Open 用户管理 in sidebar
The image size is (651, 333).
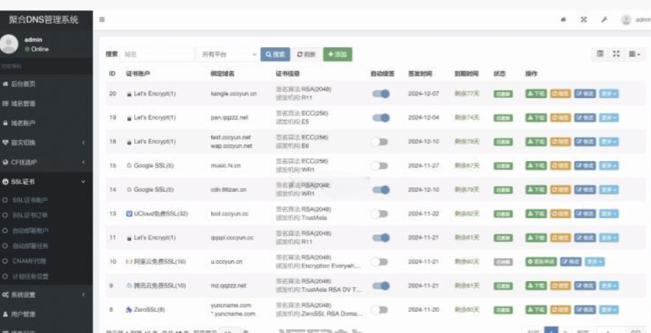pos(46,314)
